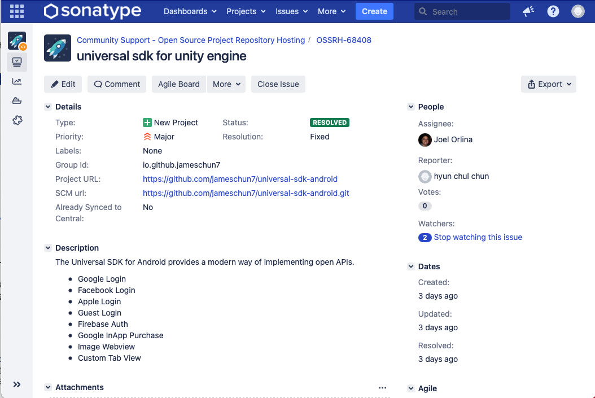This screenshot has height=398, width=595.
Task: Click the Edit issue button
Action: coord(63,84)
